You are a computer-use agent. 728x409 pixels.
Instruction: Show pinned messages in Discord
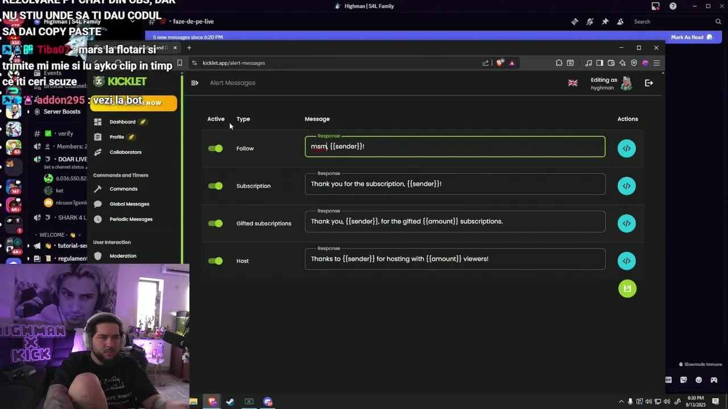point(605,22)
